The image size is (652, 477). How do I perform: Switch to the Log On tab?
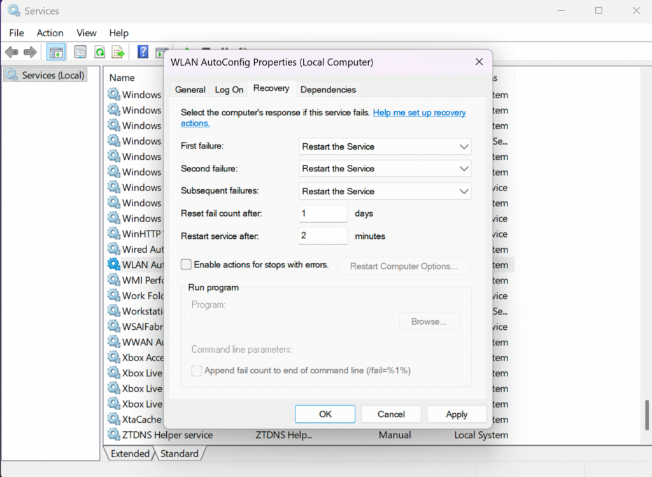pyautogui.click(x=229, y=90)
